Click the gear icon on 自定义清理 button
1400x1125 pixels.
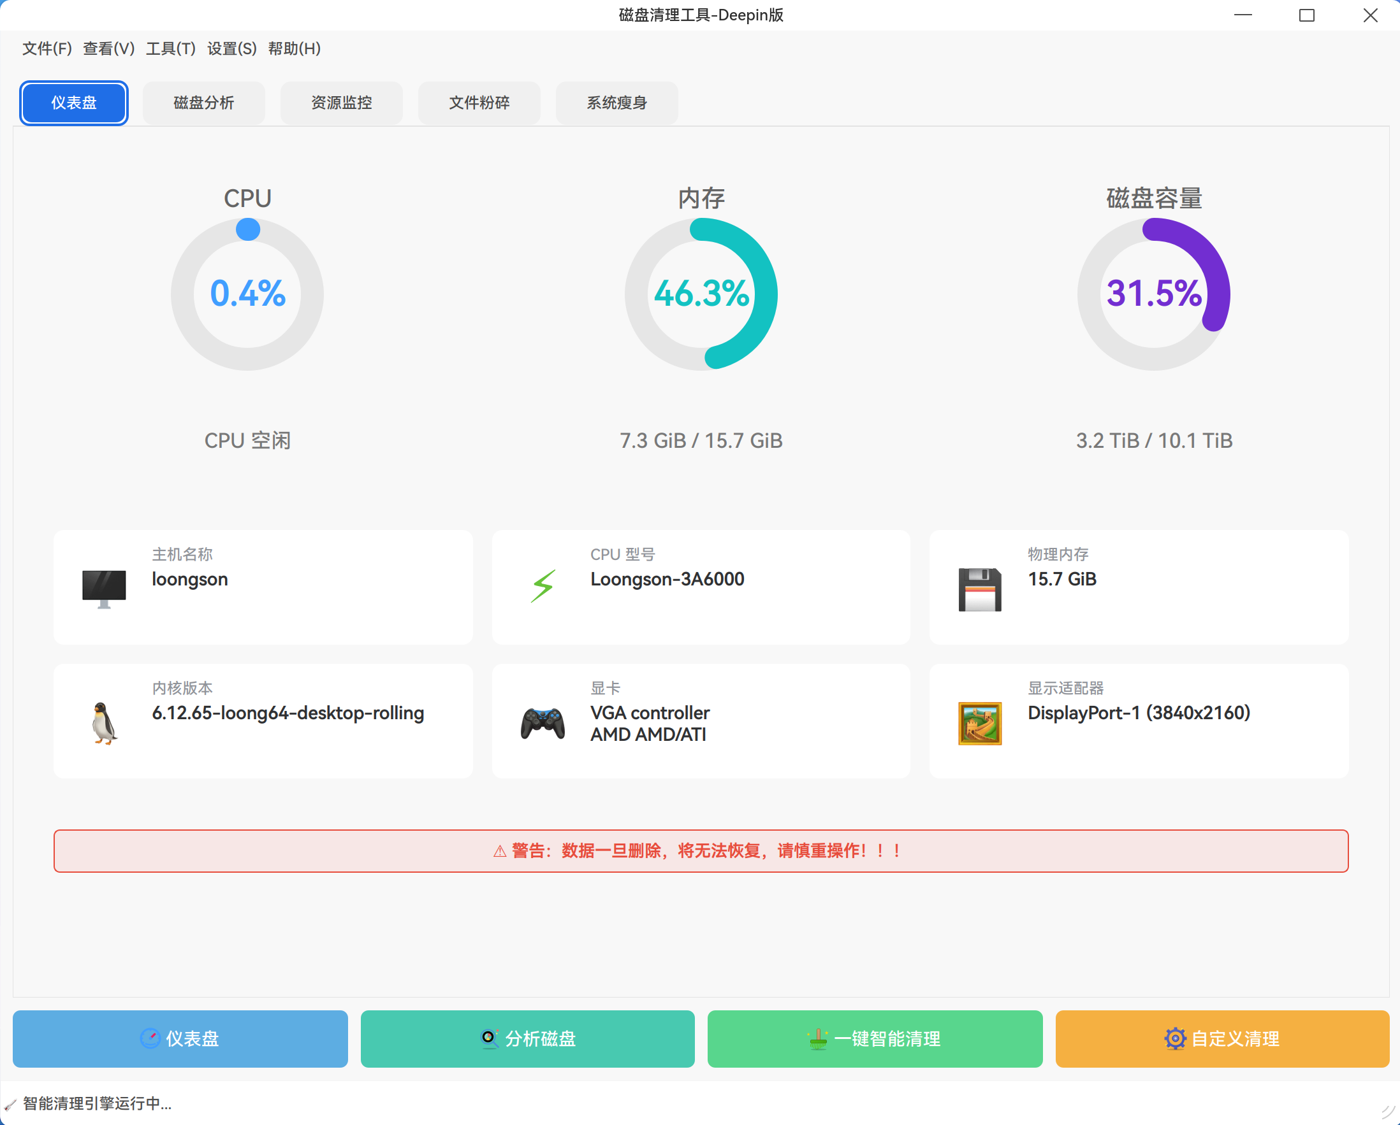pyautogui.click(x=1176, y=1039)
